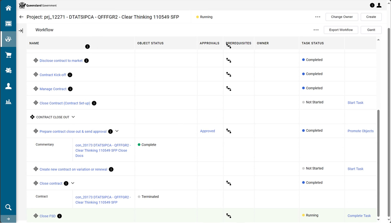The image size is (391, 223).
Task: Click the NAME column header
Action: [34, 43]
